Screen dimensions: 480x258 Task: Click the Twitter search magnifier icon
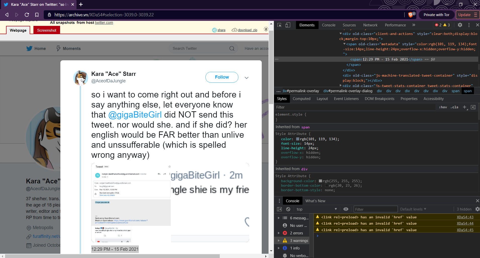pyautogui.click(x=232, y=48)
